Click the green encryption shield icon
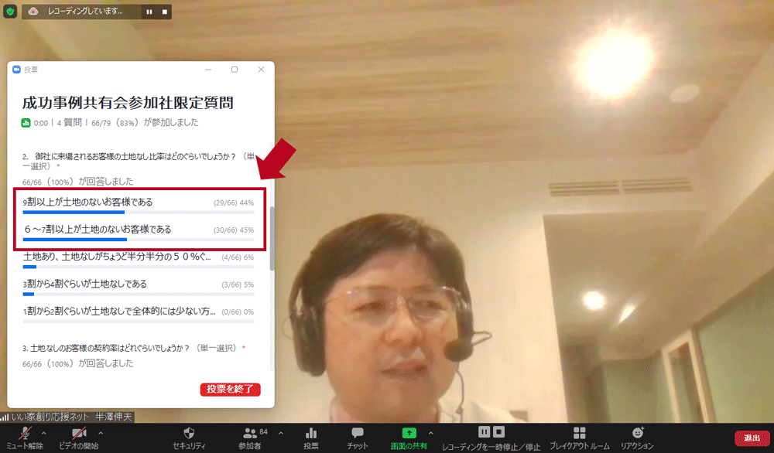This screenshot has width=774, height=453. coord(10,12)
